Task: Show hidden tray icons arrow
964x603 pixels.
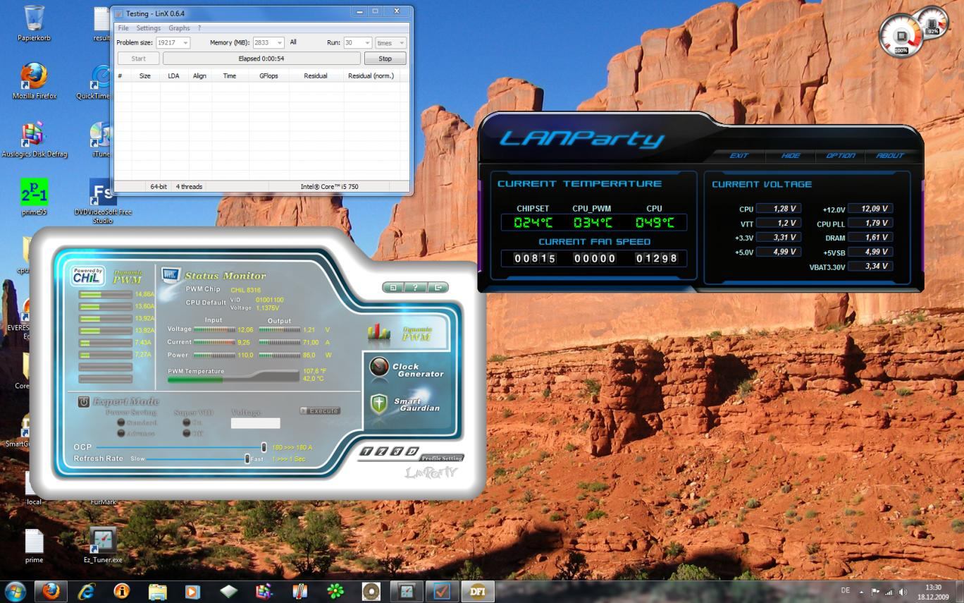Action: (x=860, y=592)
